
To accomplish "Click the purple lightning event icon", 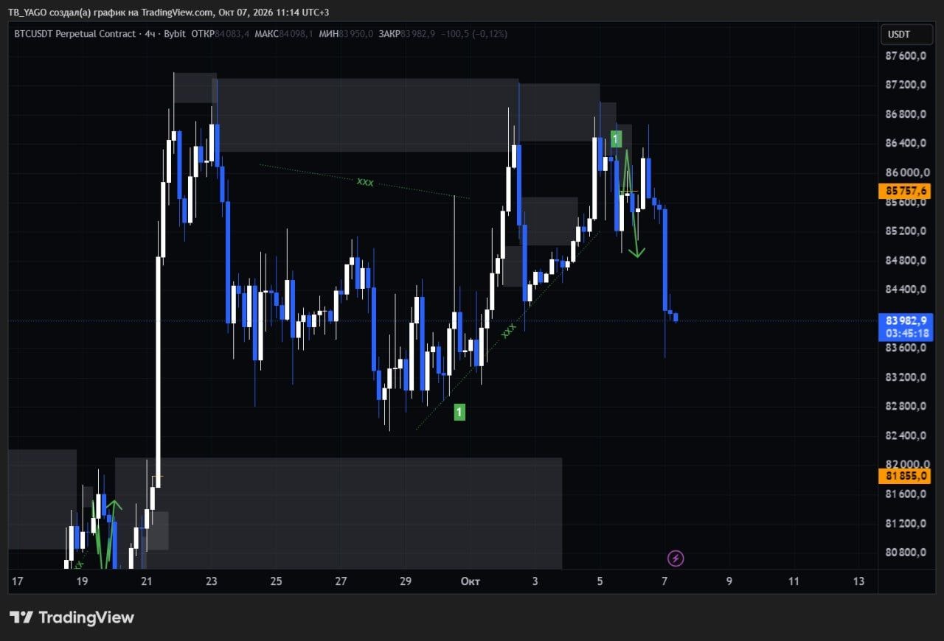I will (676, 558).
